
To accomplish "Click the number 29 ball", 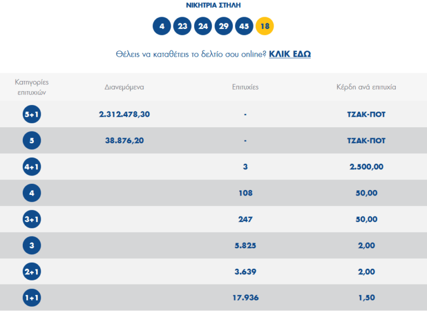I will [x=224, y=26].
